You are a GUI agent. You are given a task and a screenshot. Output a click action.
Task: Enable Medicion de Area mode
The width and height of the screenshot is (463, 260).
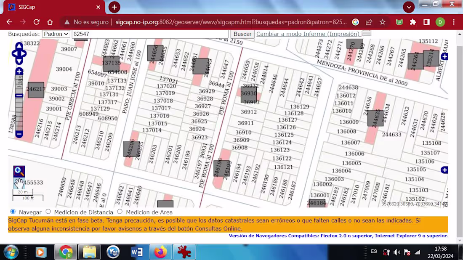coord(120,212)
